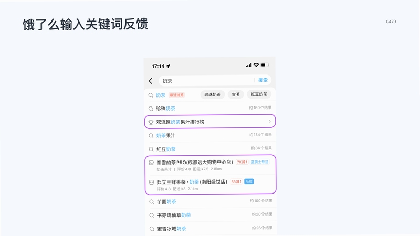Click 约134个结果 count
Screen dimensions: 420x236
(260, 135)
